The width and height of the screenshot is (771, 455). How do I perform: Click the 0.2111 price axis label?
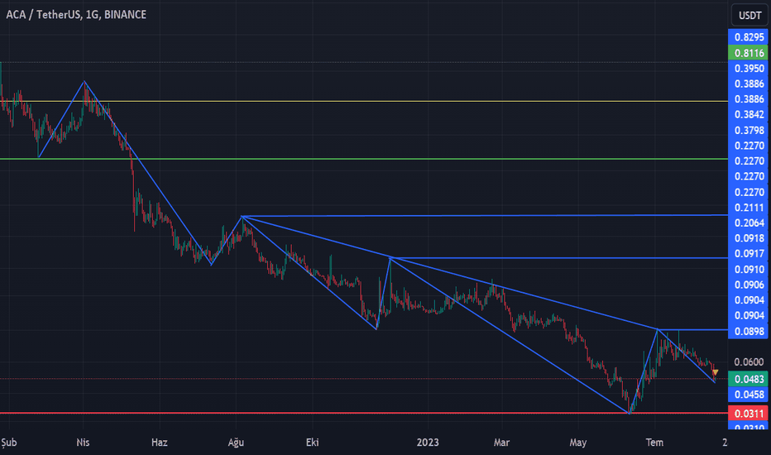coord(749,208)
